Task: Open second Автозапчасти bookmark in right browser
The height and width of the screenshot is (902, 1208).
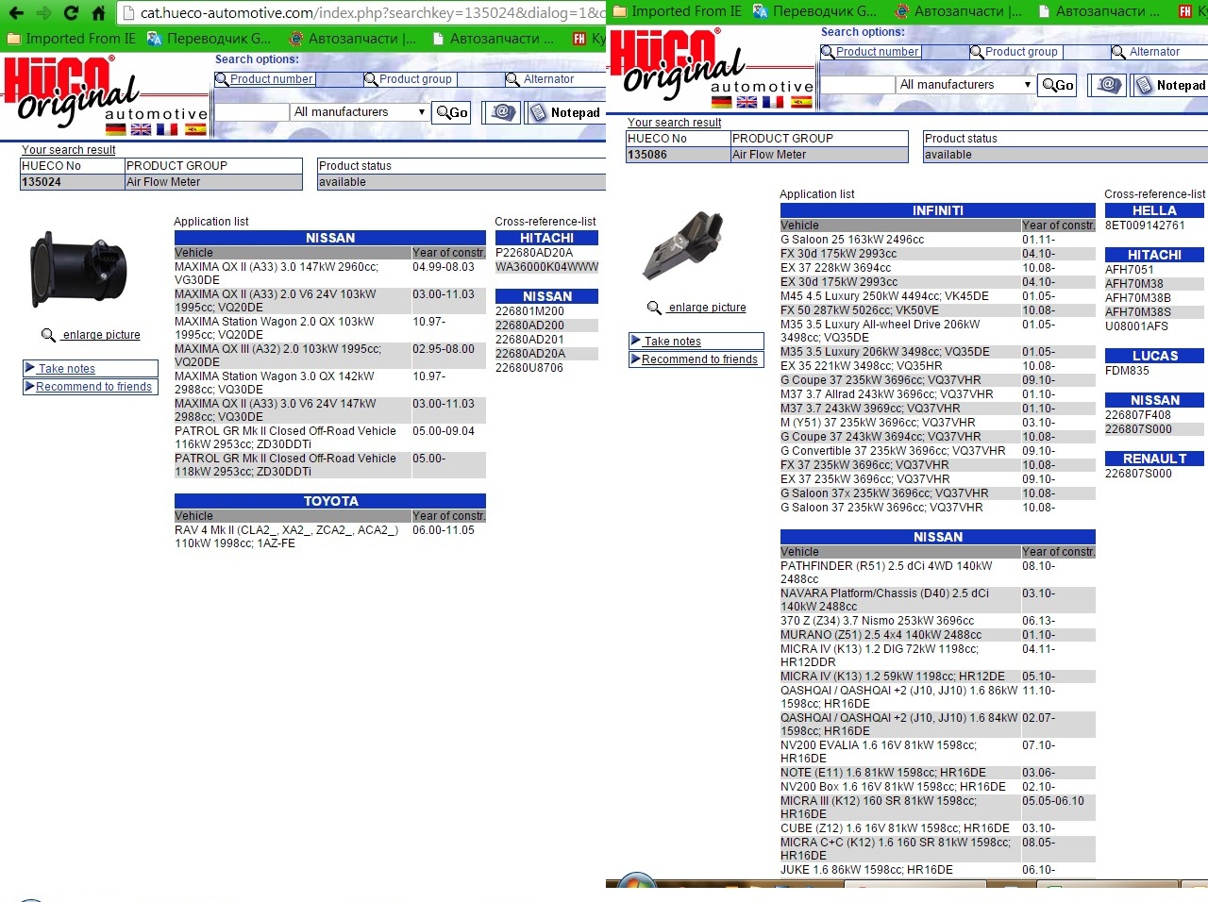Action: click(1098, 11)
